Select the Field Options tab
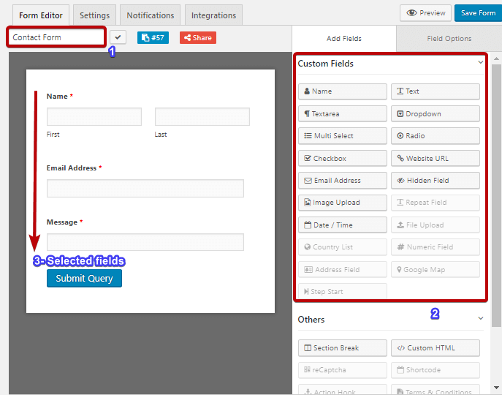502x395 pixels. tap(449, 39)
